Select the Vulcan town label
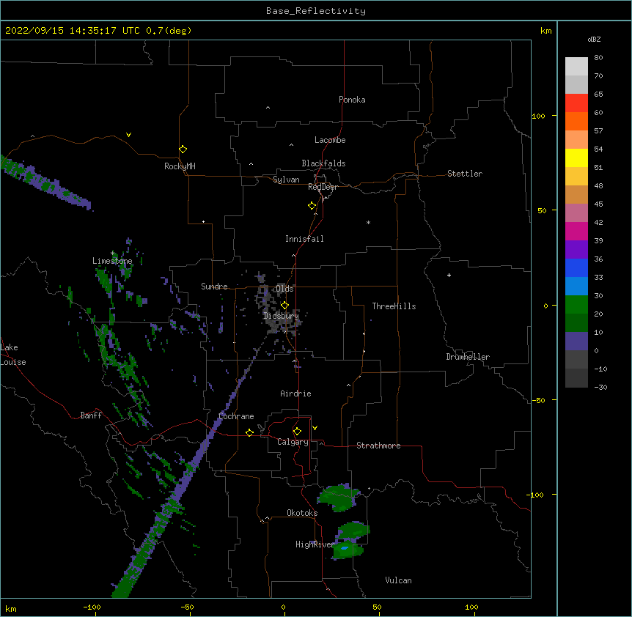The height and width of the screenshot is (617, 632). tap(398, 580)
